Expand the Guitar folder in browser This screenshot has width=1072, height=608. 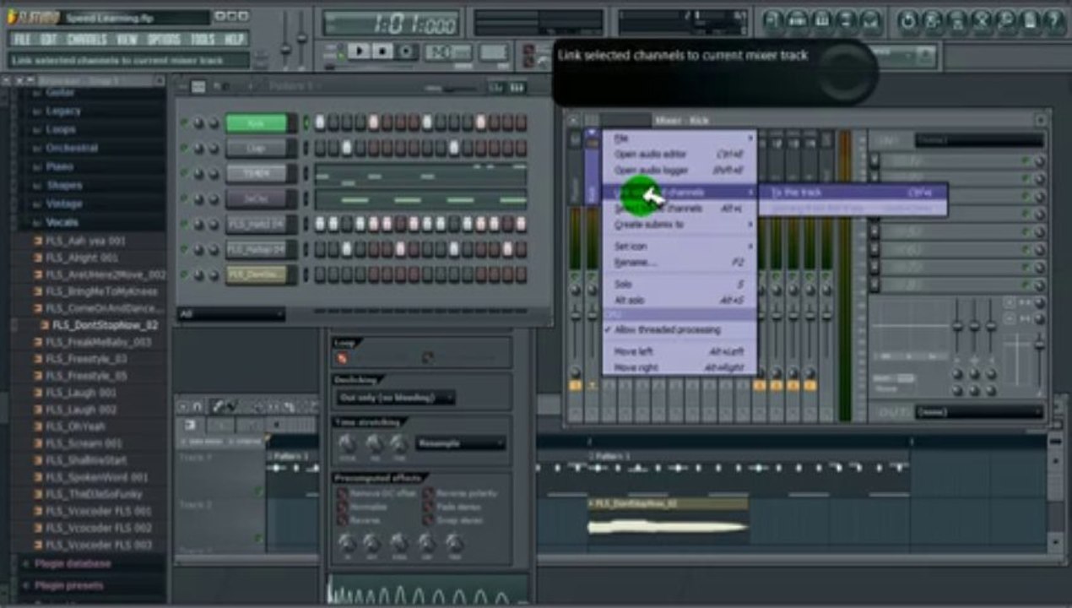[x=61, y=92]
